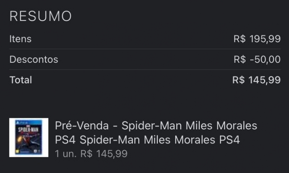Select the RESUMO heading
Image resolution: width=289 pixels, height=173 pixels.
click(x=40, y=16)
